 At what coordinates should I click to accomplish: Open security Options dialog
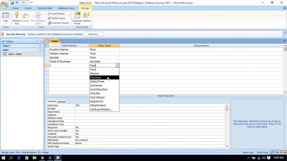94,34
